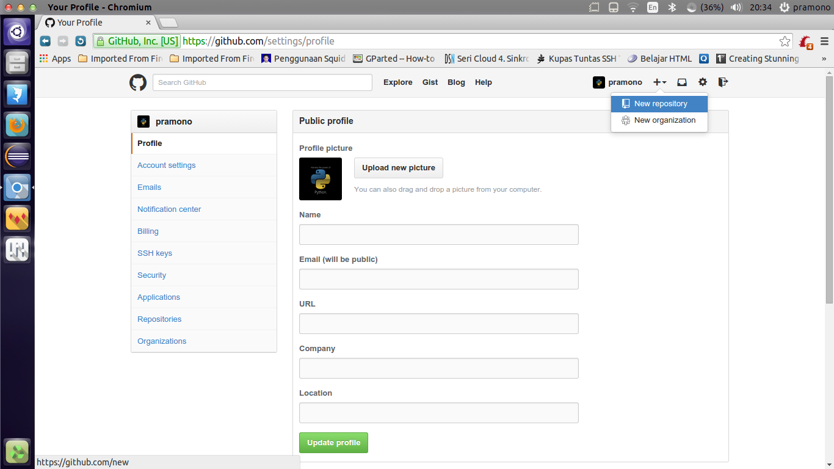The height and width of the screenshot is (469, 834).
Task: Focus the Location input field
Action: point(439,413)
